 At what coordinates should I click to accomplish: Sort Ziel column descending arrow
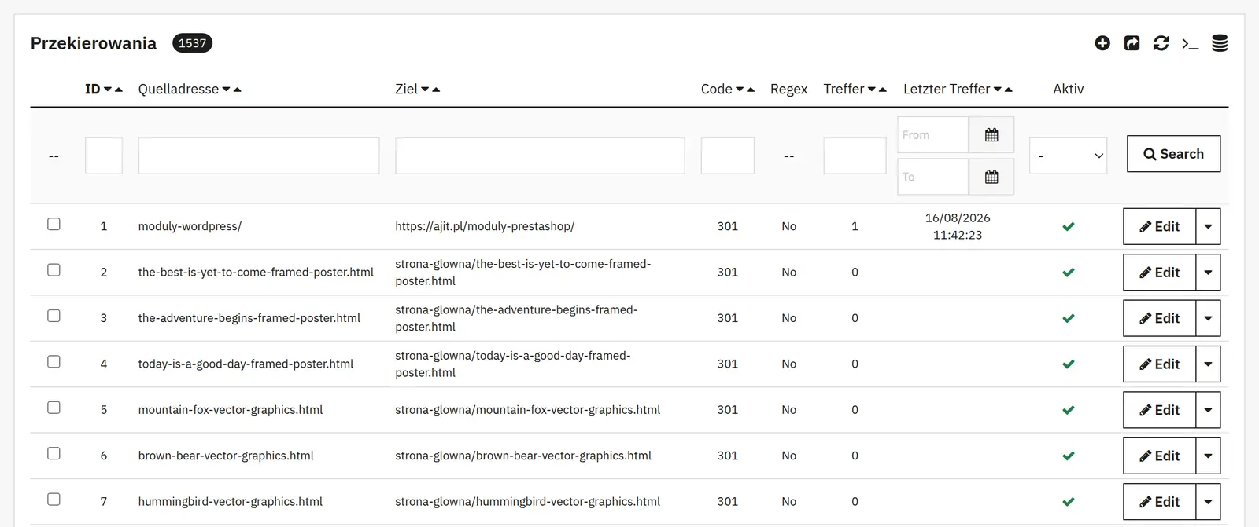pos(425,90)
